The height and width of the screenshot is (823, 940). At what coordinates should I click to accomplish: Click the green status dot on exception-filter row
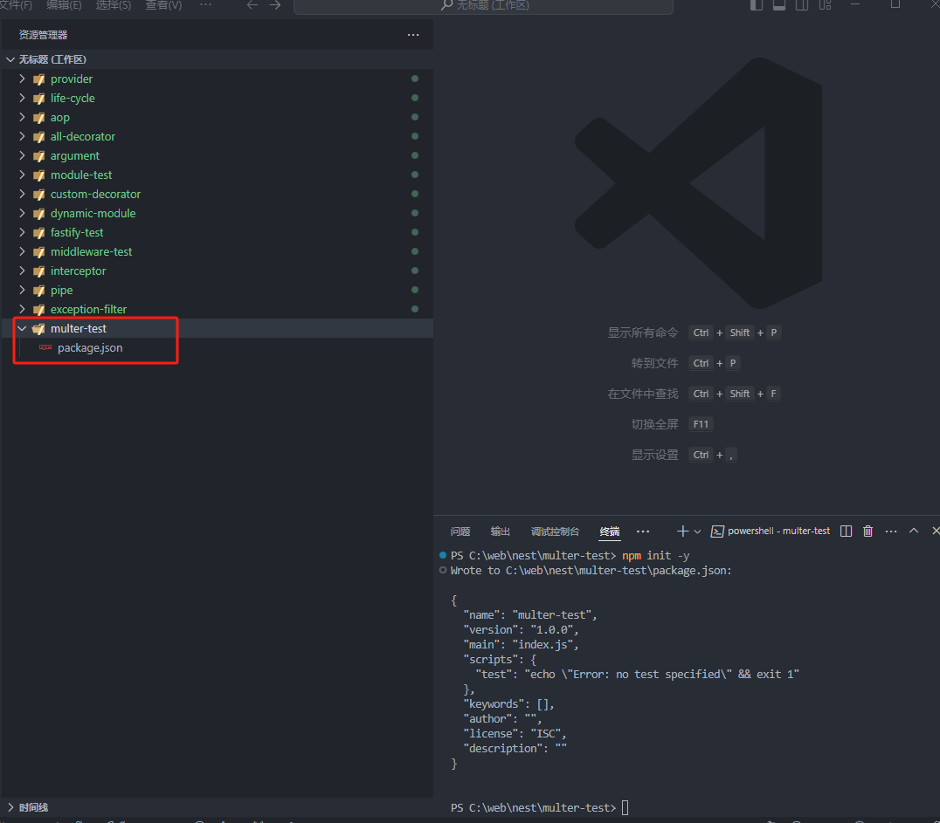[x=415, y=308]
